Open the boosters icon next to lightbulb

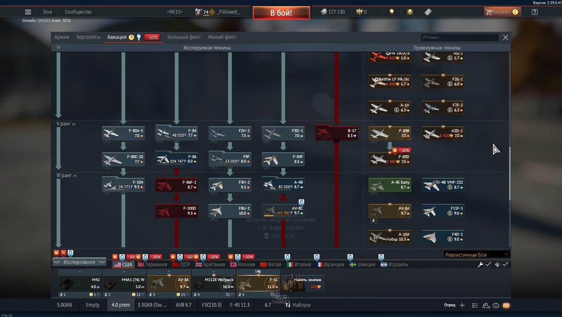(410, 12)
